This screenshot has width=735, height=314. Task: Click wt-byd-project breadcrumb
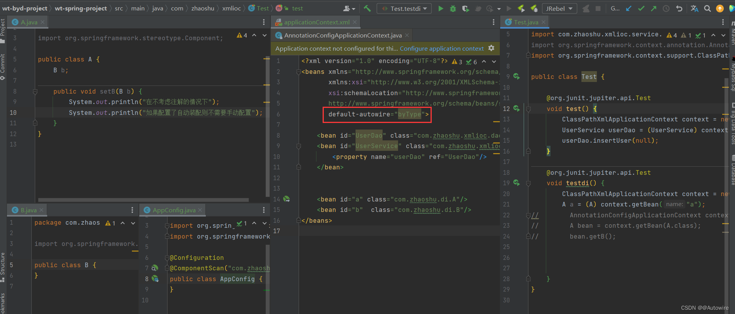(x=25, y=9)
